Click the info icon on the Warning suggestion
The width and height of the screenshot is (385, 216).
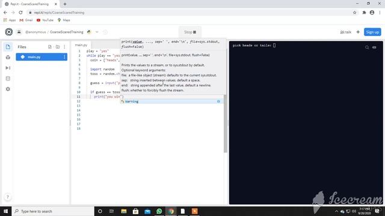click(218, 101)
